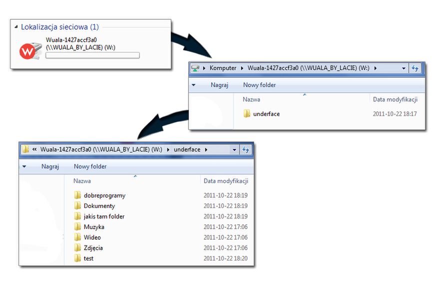Sort by Data modyfikacji in upper window
This screenshot has height=296, width=442.
click(x=395, y=99)
